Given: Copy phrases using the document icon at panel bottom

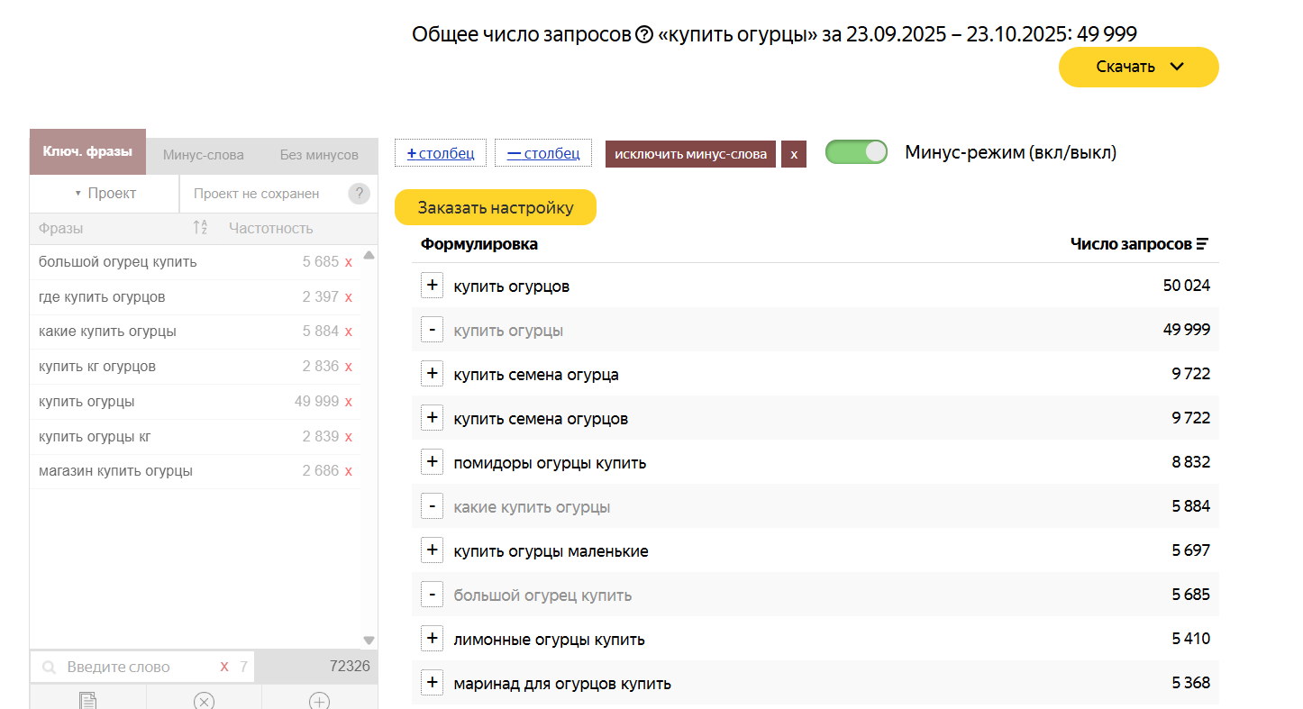Looking at the screenshot, I should coord(87,702).
